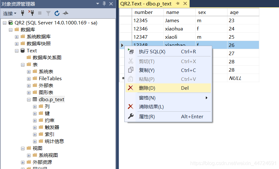This screenshot has width=279, height=169.
Task: Expand the 系统表 folder
Action: click(29, 72)
